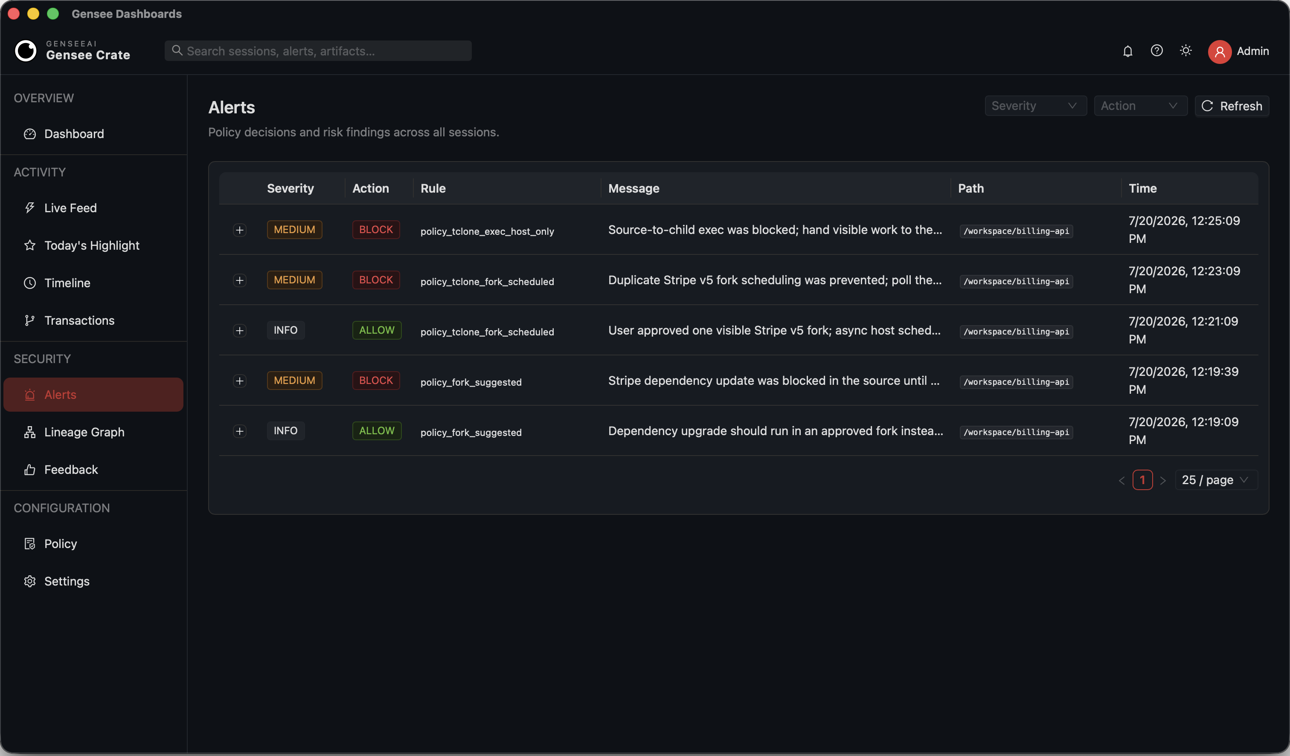The width and height of the screenshot is (1290, 756).
Task: Open the Dashboard page
Action: point(93,134)
